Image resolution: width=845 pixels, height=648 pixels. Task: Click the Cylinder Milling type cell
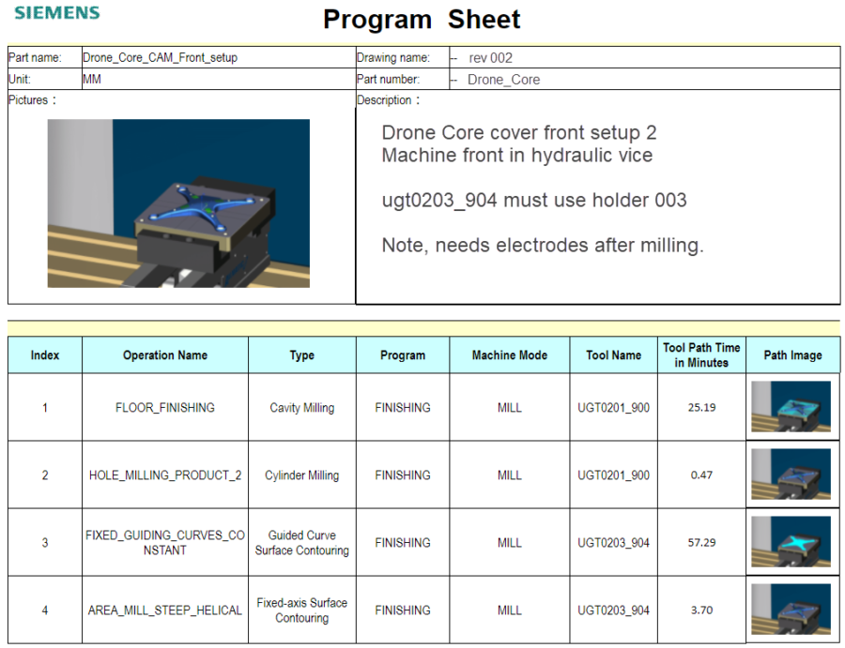(301, 475)
